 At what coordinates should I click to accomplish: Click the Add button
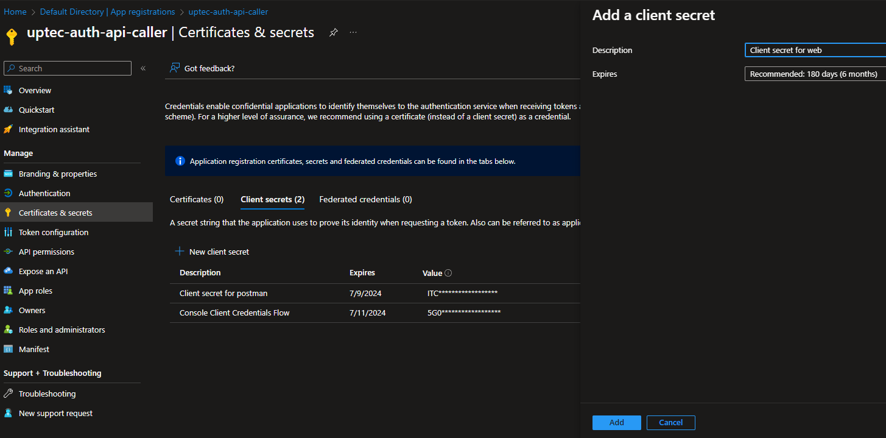pyautogui.click(x=616, y=423)
